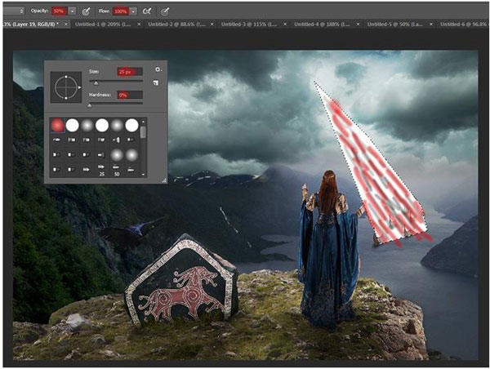Screen dimensions: 490x369
Task: Open the Flow dropdown arrow
Action: (x=133, y=11)
